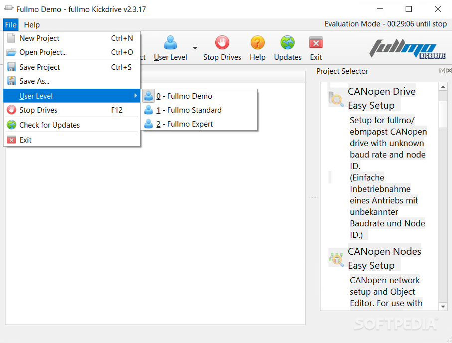Select user level 2 - Fullmo Expert
The width and height of the screenshot is (452, 343).
[x=199, y=124]
